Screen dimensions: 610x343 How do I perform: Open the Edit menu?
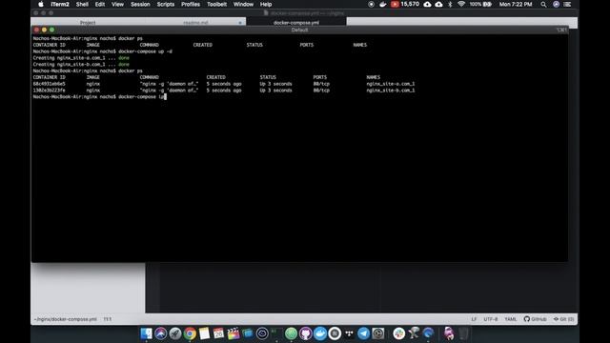pyautogui.click(x=100, y=4)
